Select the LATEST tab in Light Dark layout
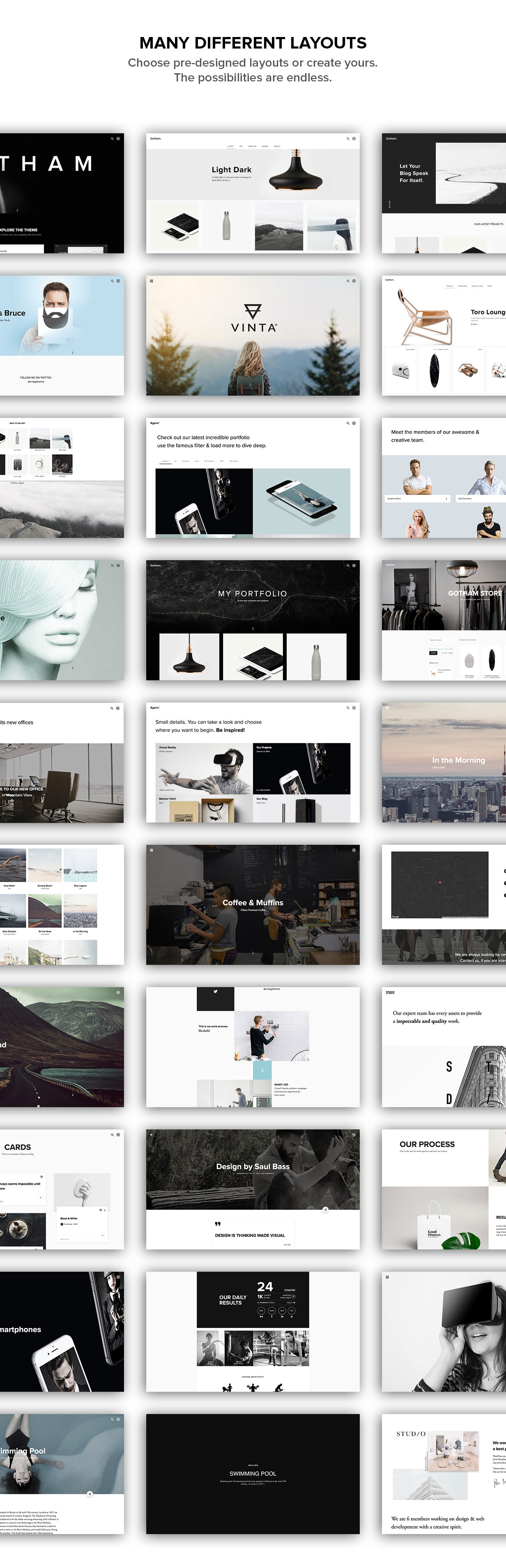Viewport: 506px width, 1567px height. click(230, 146)
